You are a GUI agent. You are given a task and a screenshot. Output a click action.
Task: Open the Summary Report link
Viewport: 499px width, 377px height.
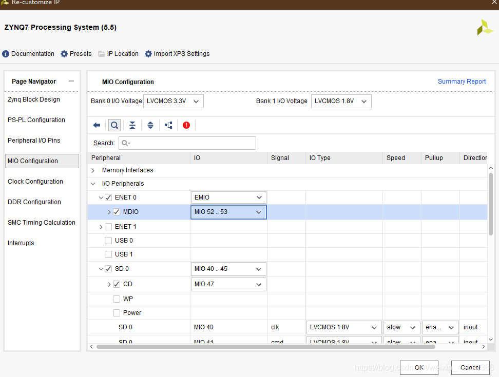(462, 82)
